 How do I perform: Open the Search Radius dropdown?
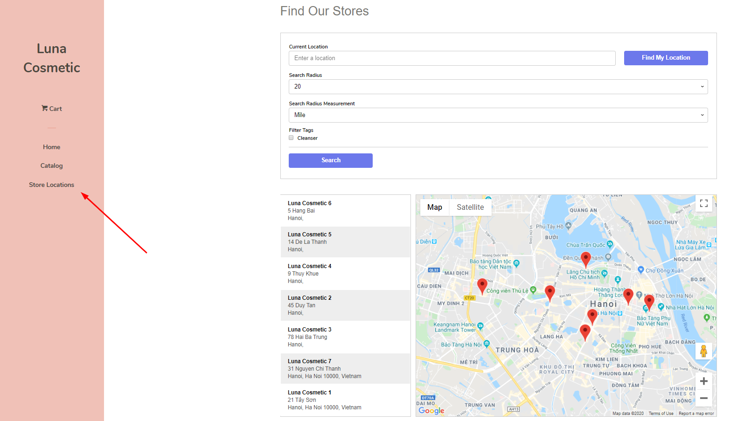click(x=498, y=87)
